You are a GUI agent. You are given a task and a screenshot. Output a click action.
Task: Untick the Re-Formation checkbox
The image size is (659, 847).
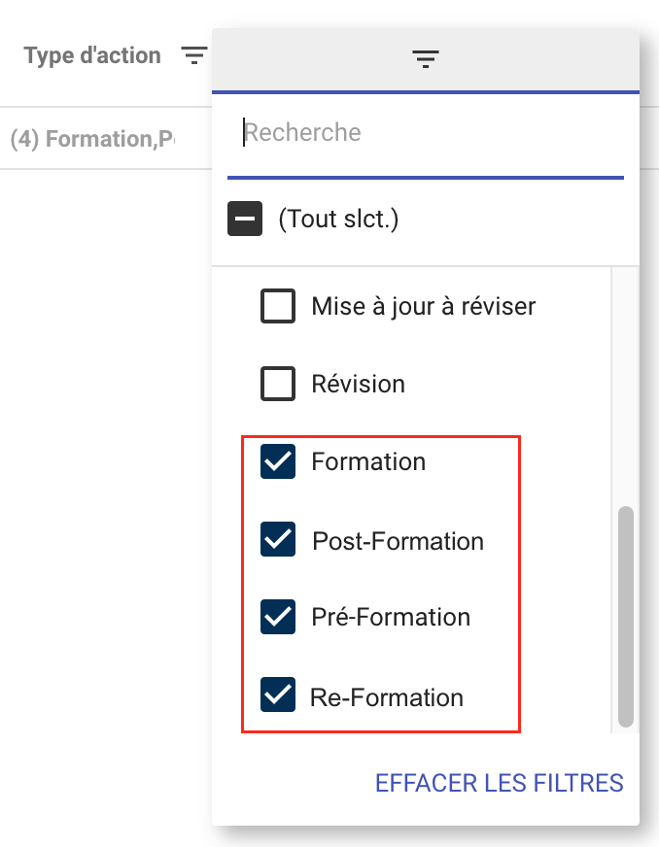tap(278, 695)
